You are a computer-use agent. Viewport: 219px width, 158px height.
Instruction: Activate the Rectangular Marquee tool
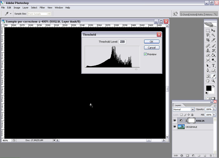[x=208, y=30]
